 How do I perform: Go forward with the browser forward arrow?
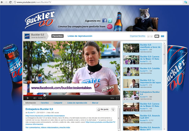[x=6, y=2]
